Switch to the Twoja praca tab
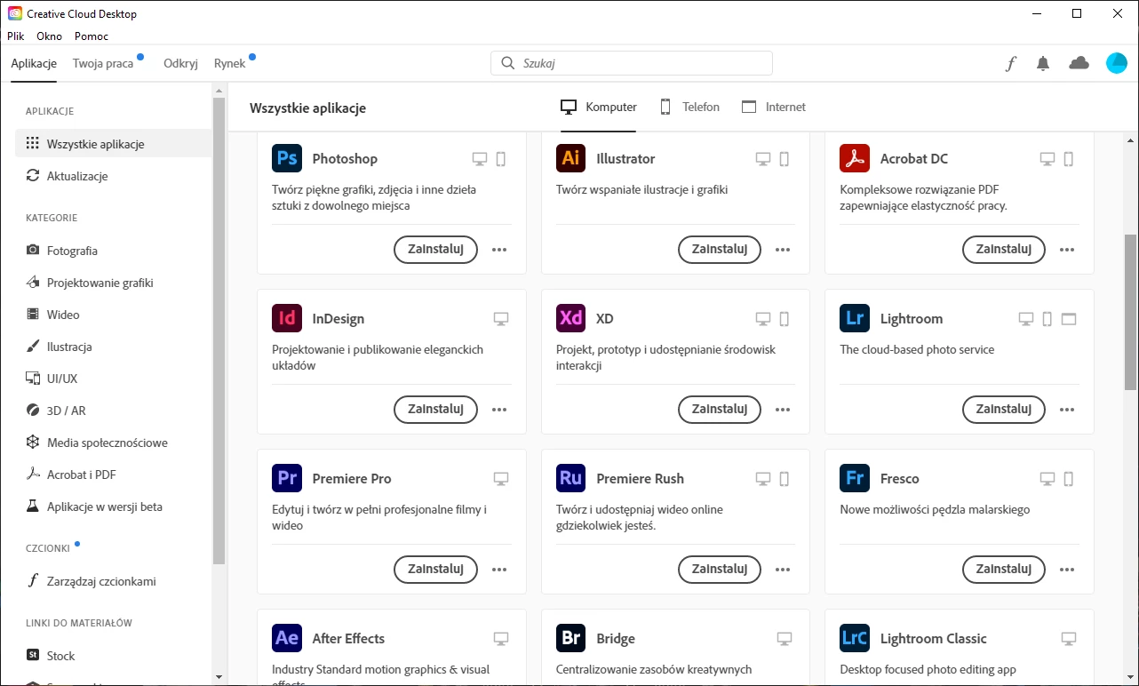Image resolution: width=1139 pixels, height=686 pixels. [103, 63]
